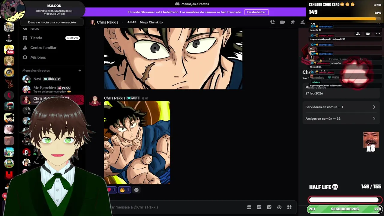Expand Servidores en común — 1
This screenshot has width=384, height=216.
340,107
